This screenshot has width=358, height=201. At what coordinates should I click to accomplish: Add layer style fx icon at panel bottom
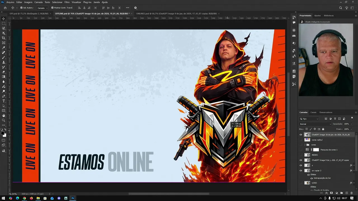tap(326, 193)
